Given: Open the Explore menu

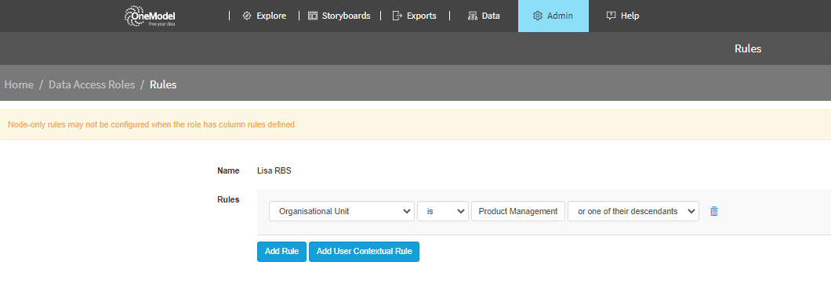Looking at the screenshot, I should click(x=264, y=16).
